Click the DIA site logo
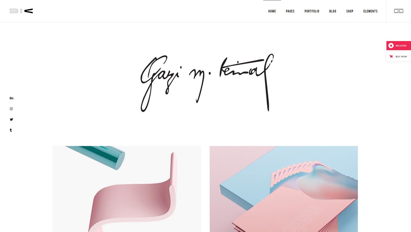 pyautogui.click(x=21, y=11)
